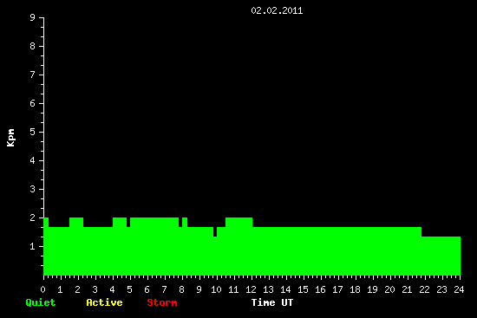Select the red Storm legend label
477x318 pixels.
(162, 302)
